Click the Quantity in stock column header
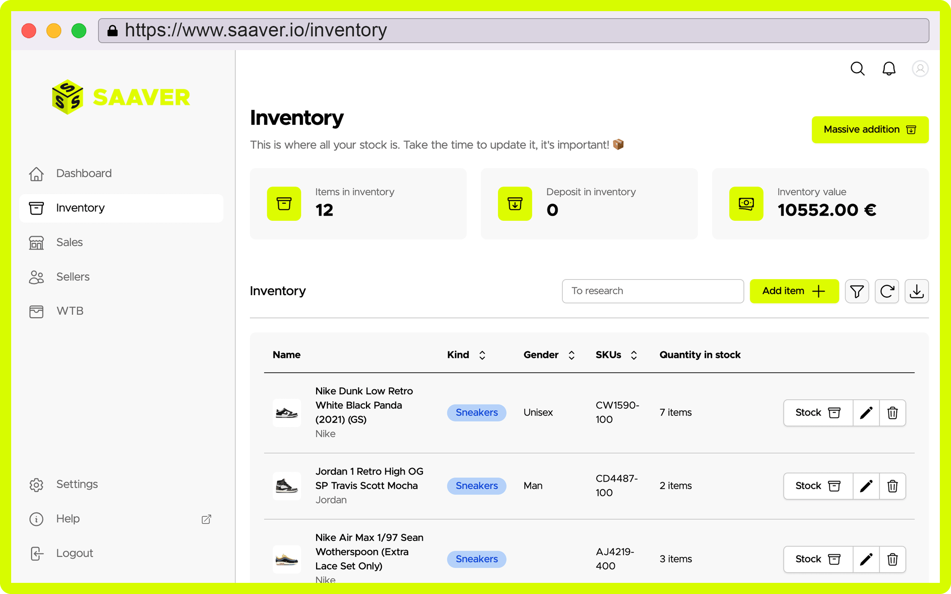Screen dimensions: 951x594 pos(700,355)
